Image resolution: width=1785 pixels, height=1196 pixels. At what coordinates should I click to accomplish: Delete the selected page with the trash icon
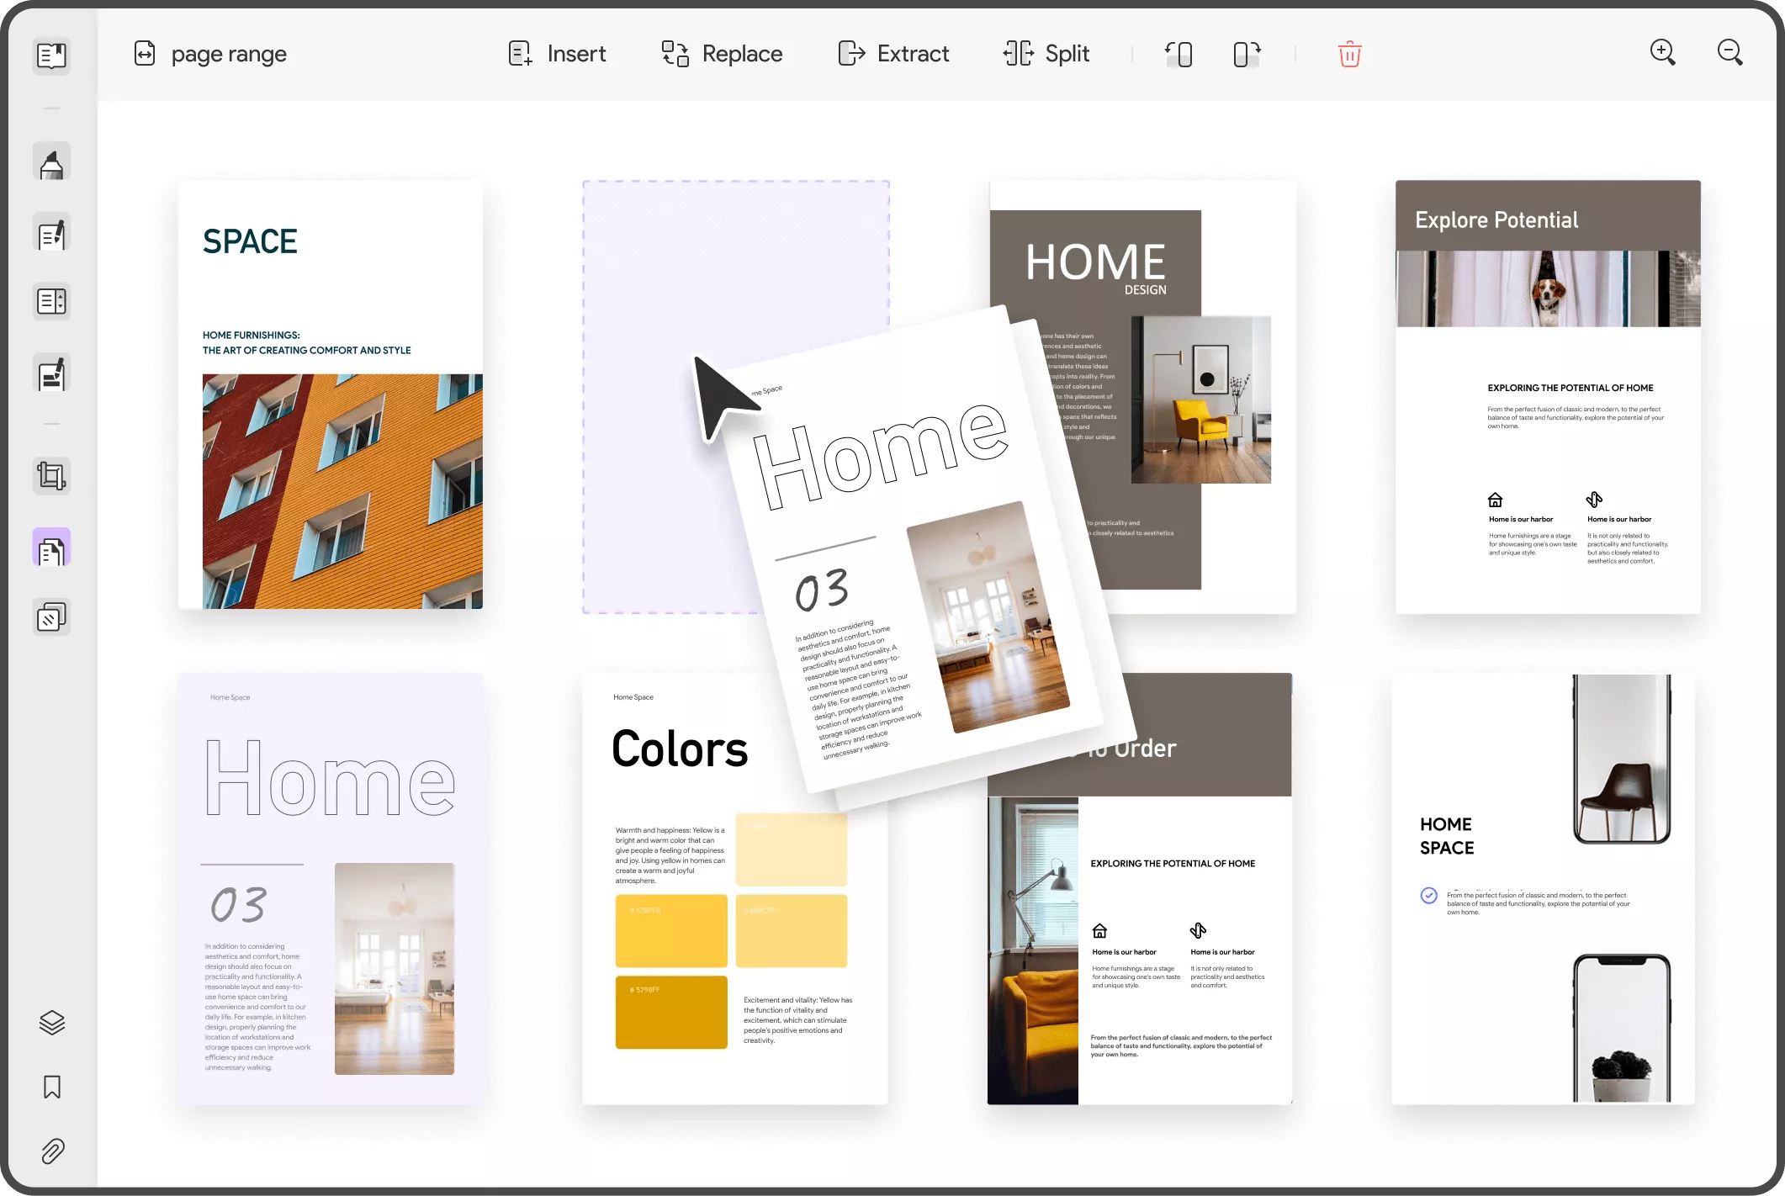click(1349, 55)
